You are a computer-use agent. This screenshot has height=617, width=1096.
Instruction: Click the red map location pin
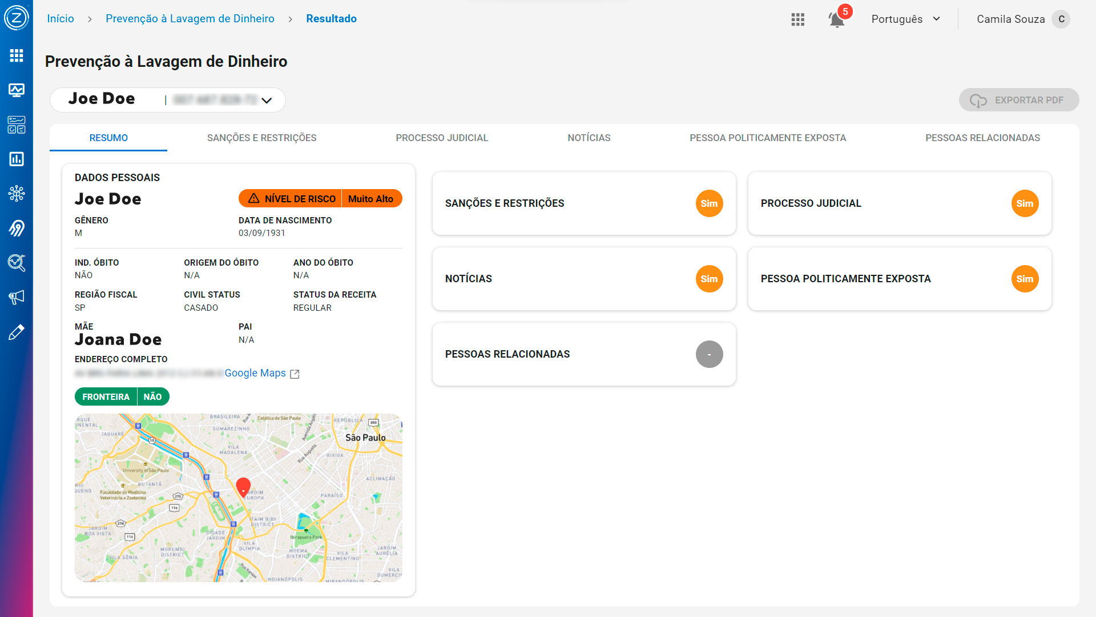pos(243,487)
